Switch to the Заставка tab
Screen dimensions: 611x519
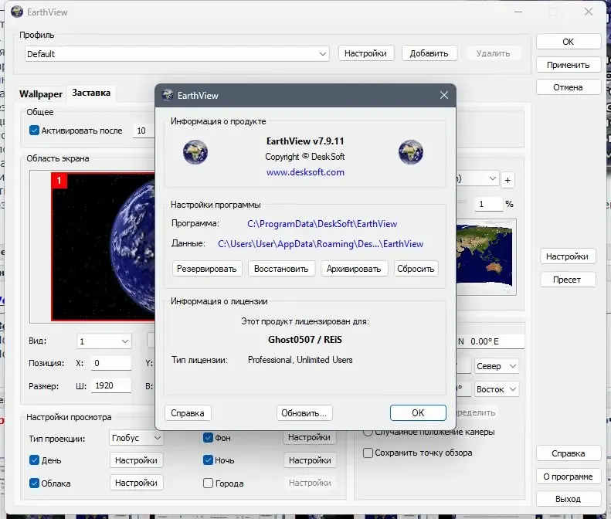pos(91,93)
